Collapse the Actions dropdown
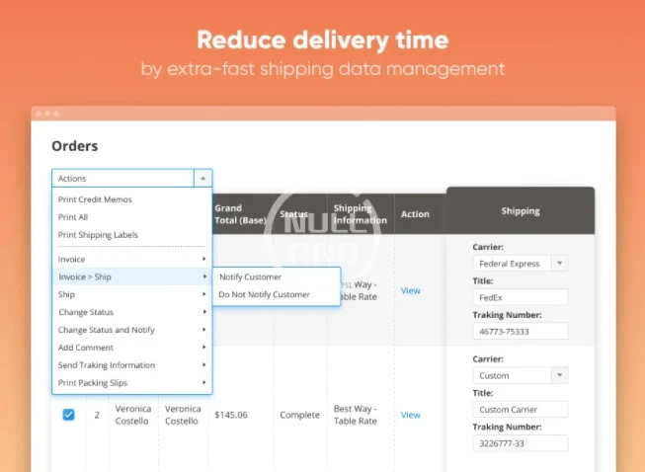Viewport: 645px width, 472px height. point(202,179)
